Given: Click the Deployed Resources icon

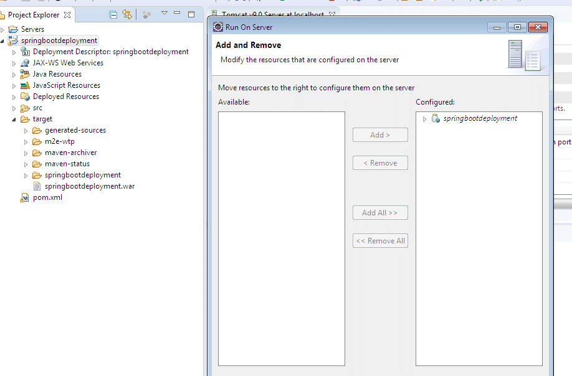Looking at the screenshot, I should pyautogui.click(x=25, y=96).
